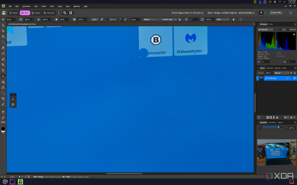Enable the Stabilizer checkbox
297x185 pixels.
click(x=108, y=19)
